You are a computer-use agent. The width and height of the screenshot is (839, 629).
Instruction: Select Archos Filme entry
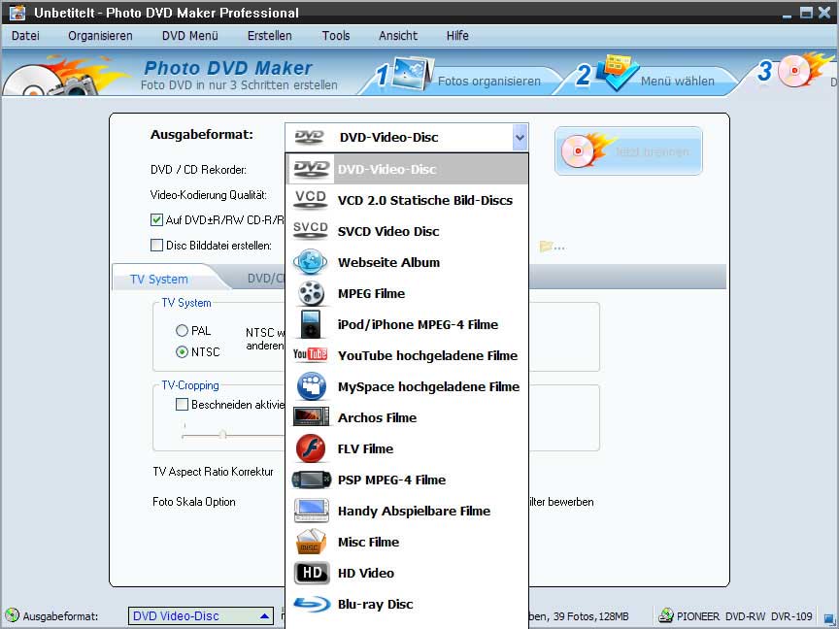(407, 417)
